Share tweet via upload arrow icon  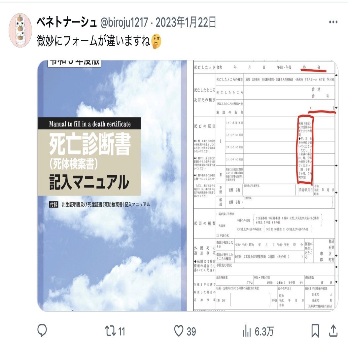pos(333,331)
